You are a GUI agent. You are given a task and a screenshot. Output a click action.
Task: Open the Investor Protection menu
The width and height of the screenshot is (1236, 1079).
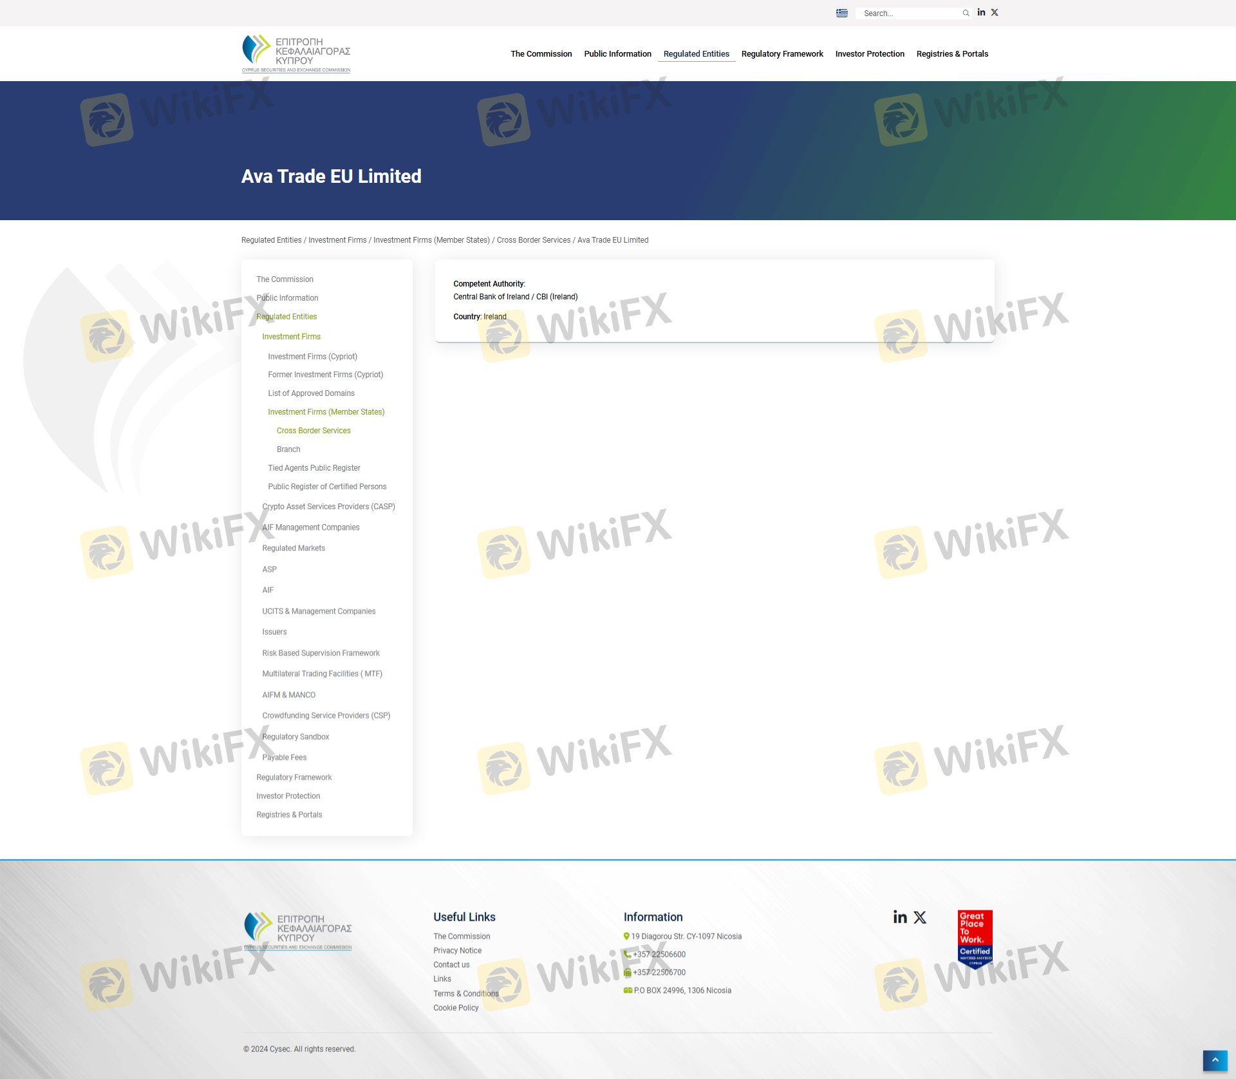pos(869,54)
